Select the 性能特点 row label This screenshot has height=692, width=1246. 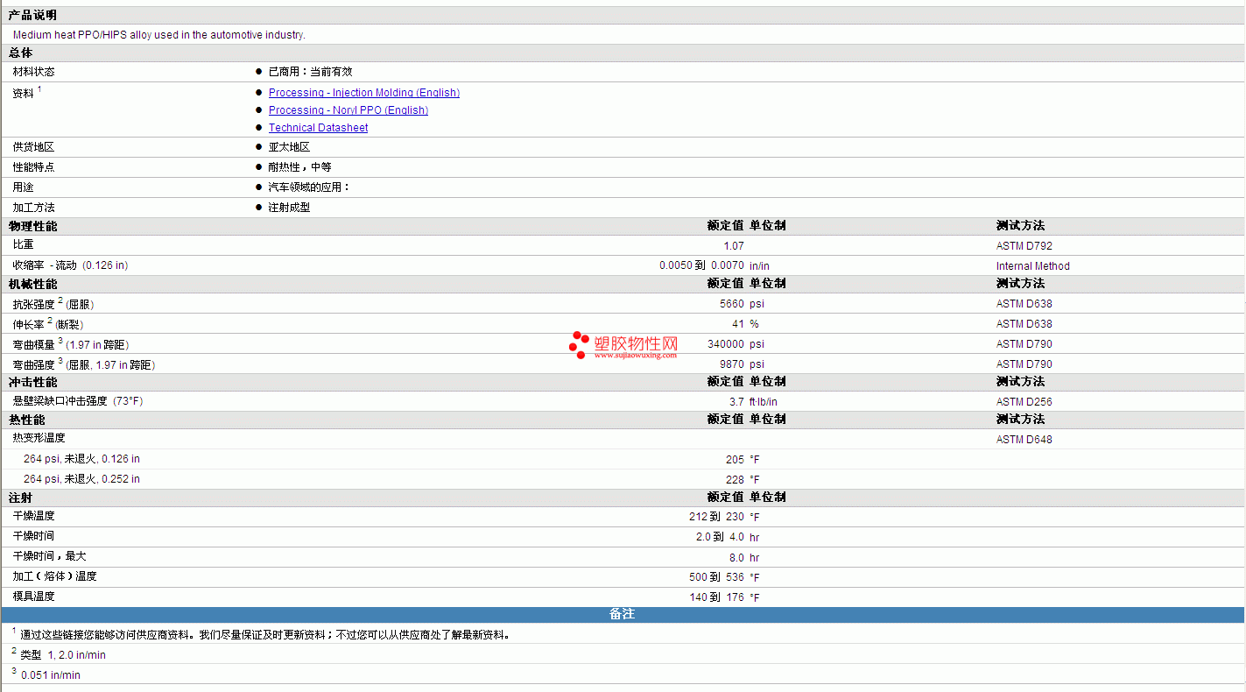33,167
